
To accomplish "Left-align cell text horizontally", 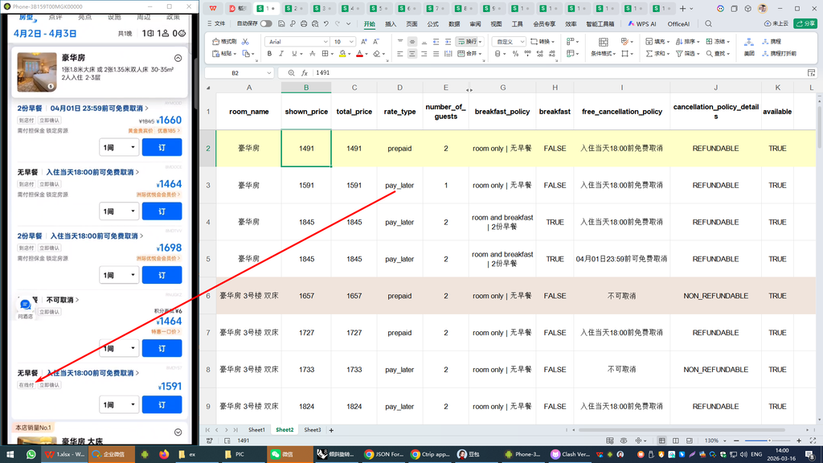I will click(400, 54).
